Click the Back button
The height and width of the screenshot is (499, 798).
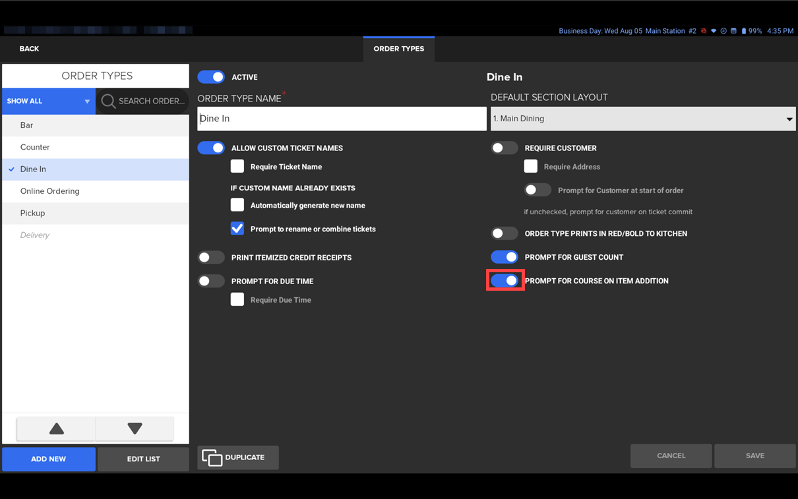coord(29,49)
